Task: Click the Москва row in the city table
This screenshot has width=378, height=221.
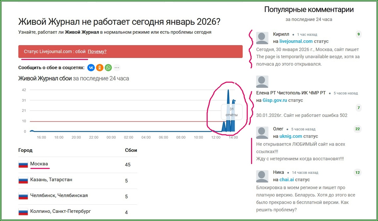Action: (x=39, y=164)
